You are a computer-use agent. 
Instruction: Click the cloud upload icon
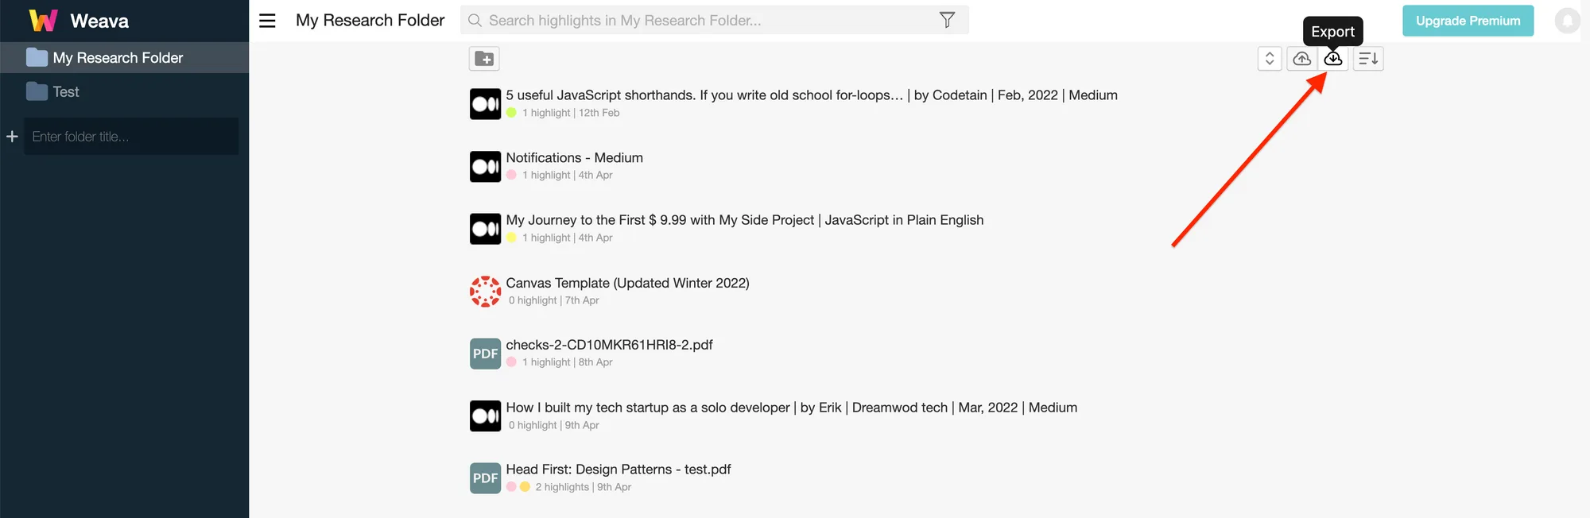(1301, 59)
